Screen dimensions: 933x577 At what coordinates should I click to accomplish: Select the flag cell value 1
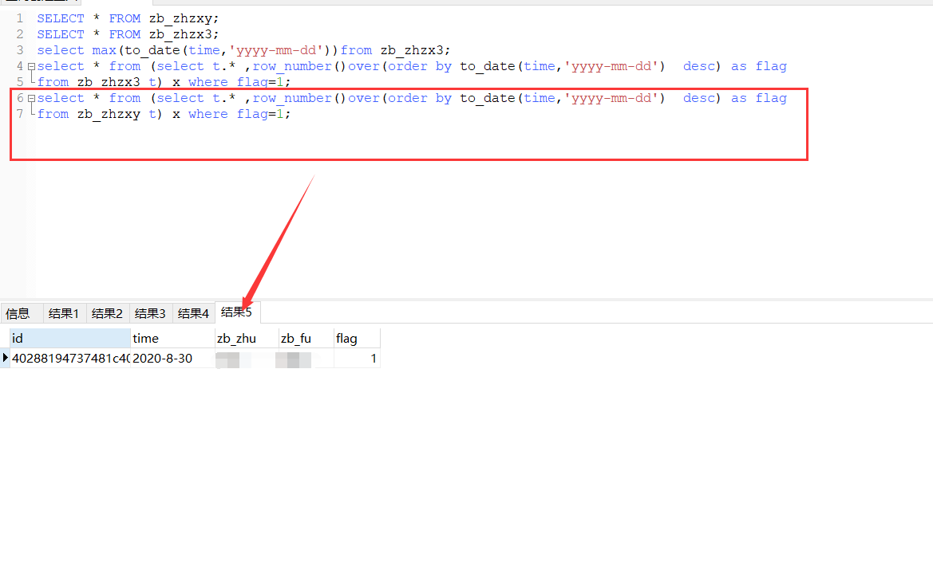click(x=357, y=359)
